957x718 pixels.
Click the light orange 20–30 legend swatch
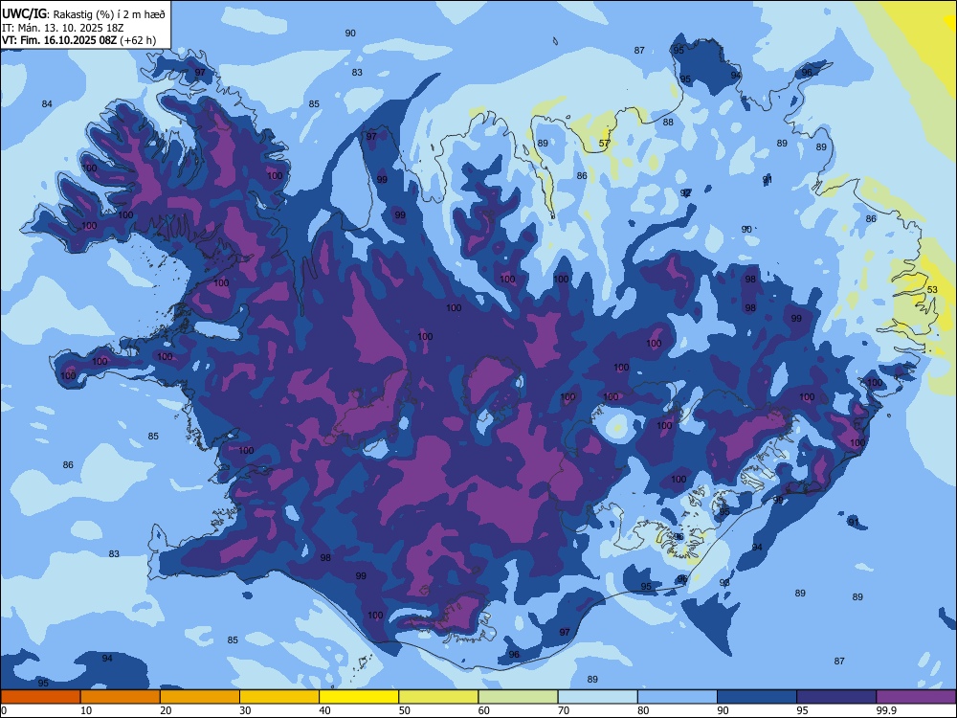point(200,697)
